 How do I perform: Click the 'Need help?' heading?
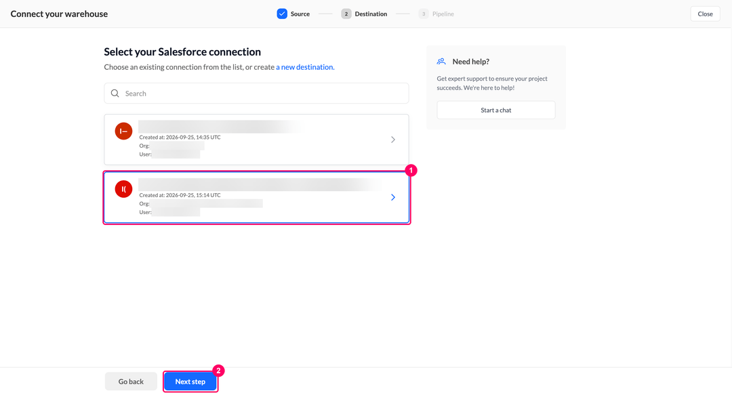[x=470, y=62]
